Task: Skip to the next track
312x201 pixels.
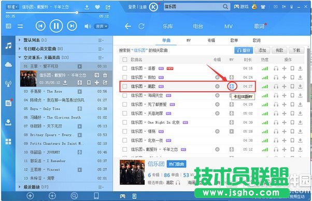Action: 72,26
